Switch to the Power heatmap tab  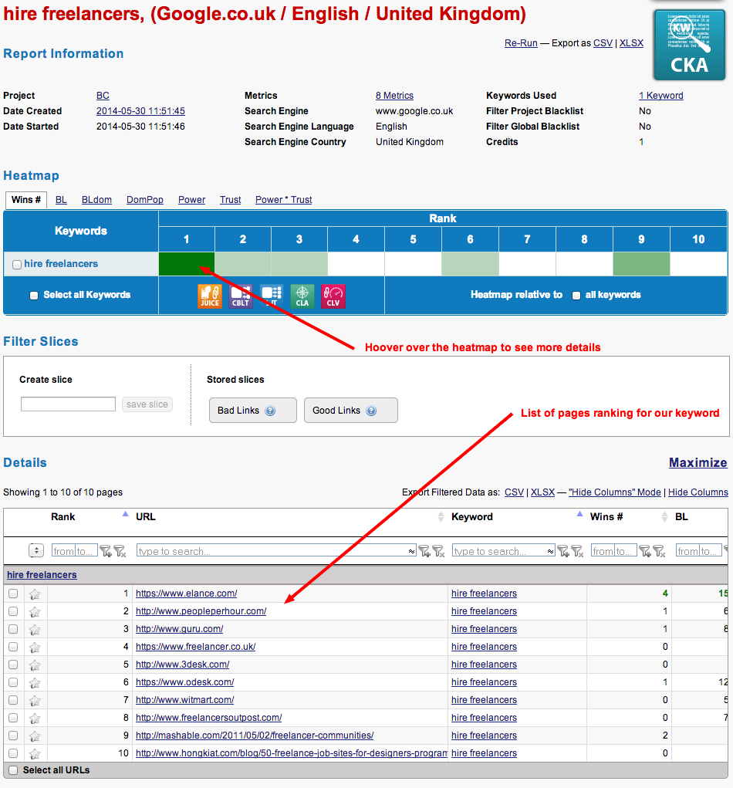(191, 200)
